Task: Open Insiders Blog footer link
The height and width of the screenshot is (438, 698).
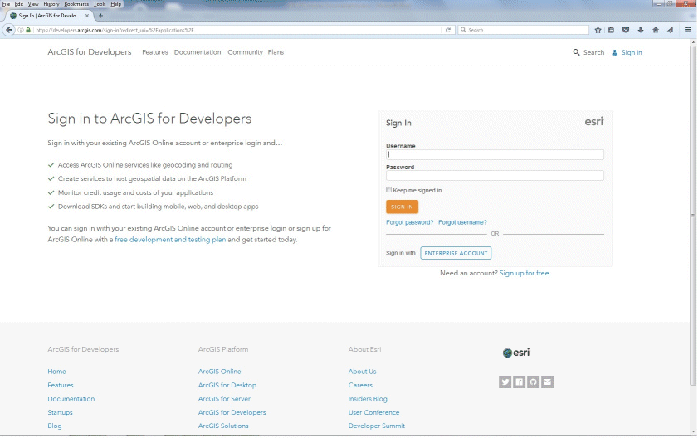Action: tap(368, 399)
